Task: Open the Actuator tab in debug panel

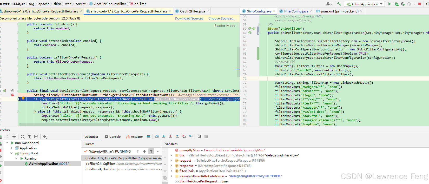Action: (x=135, y=137)
